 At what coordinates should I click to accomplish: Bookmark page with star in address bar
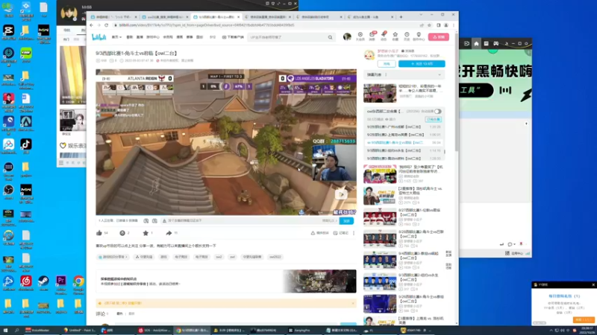coord(430,25)
